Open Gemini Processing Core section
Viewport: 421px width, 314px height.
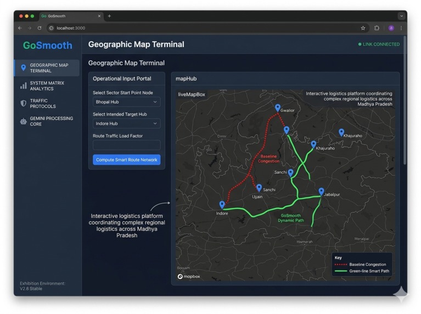pos(47,121)
